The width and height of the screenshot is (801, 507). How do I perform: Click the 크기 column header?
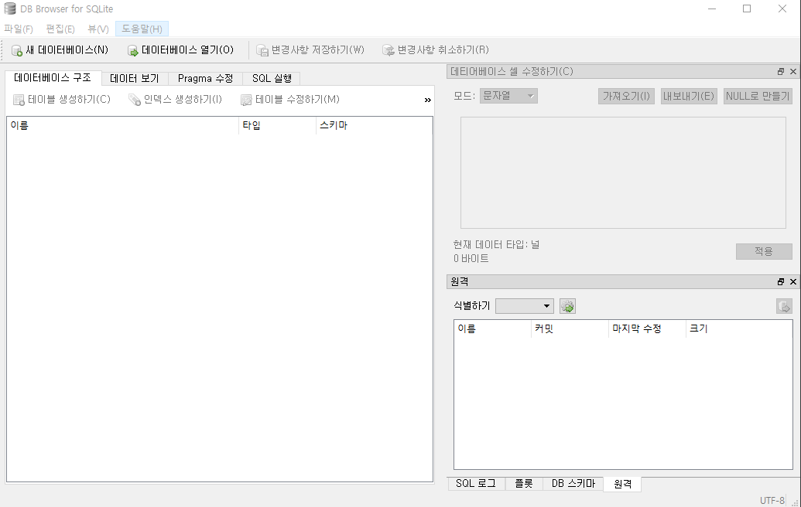tap(738, 329)
